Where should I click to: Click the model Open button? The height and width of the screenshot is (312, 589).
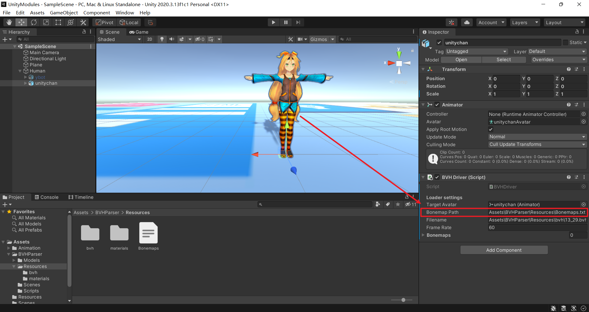461,60
